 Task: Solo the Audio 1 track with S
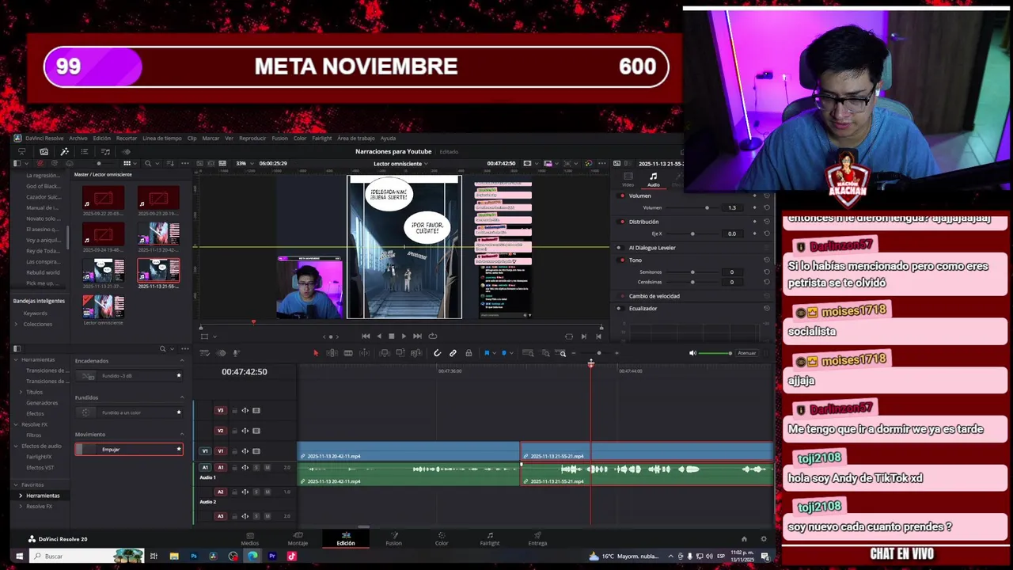[x=256, y=468]
